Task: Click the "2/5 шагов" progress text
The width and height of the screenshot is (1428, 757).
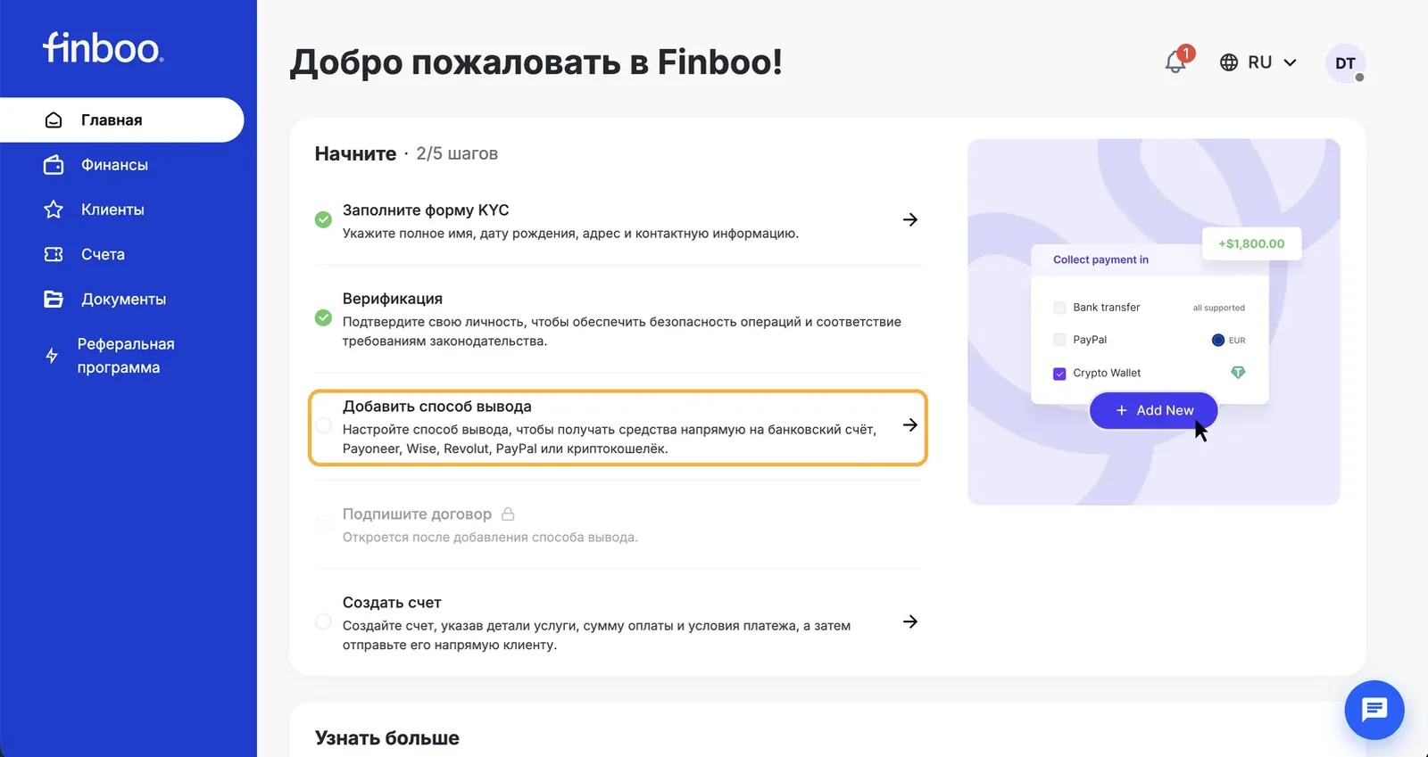Action: click(457, 153)
